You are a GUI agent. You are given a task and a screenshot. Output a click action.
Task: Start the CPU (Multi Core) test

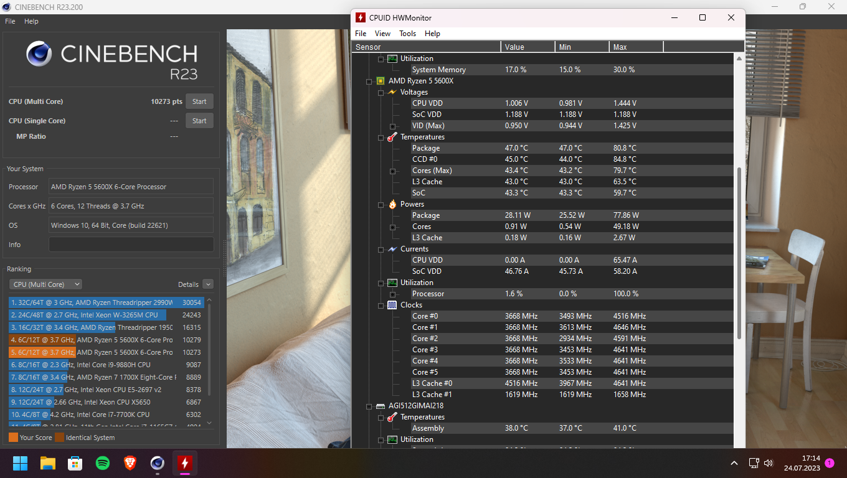pyautogui.click(x=199, y=101)
